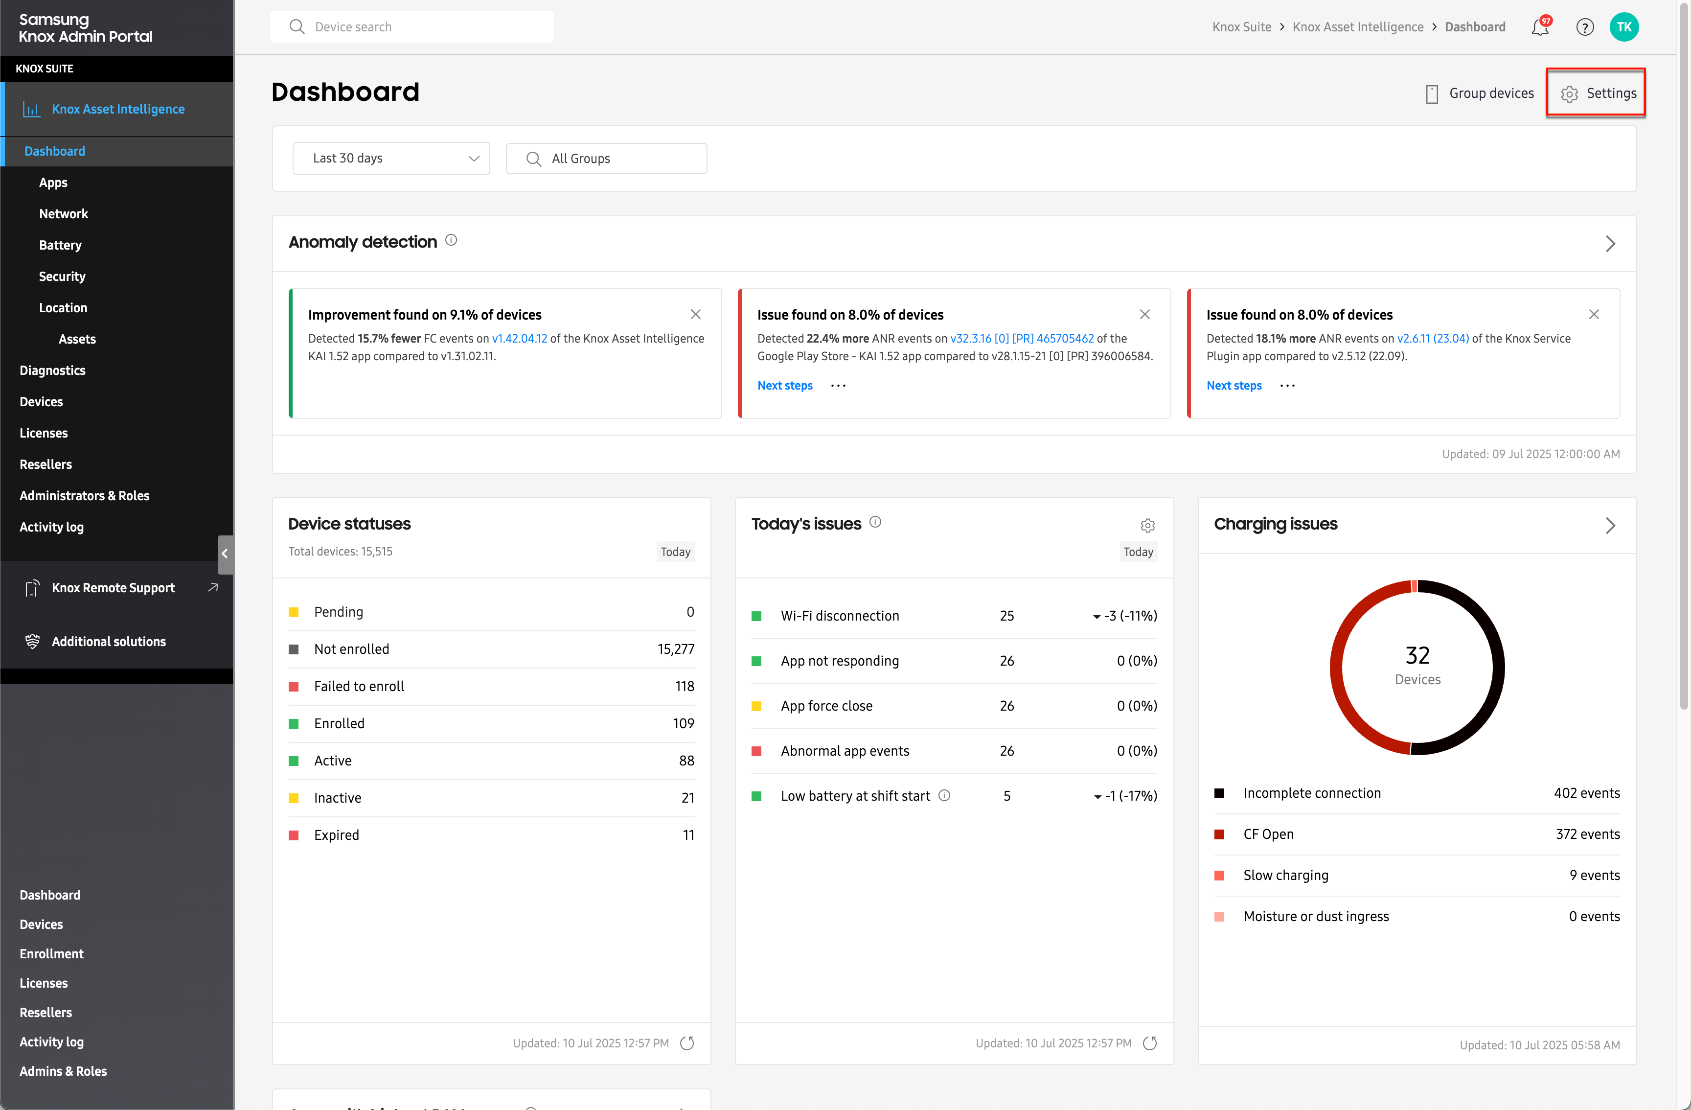The width and height of the screenshot is (1691, 1110).
Task: Click the Failed to enroll row
Action: pyautogui.click(x=491, y=686)
